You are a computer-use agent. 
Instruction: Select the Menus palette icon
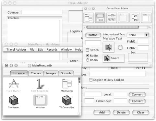tap(89, 18)
